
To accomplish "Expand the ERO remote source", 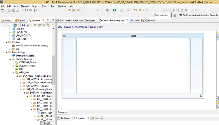I will (13, 69).
